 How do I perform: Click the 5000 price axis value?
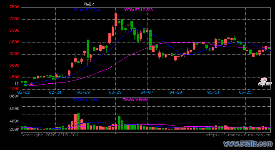click(x=15, y=65)
